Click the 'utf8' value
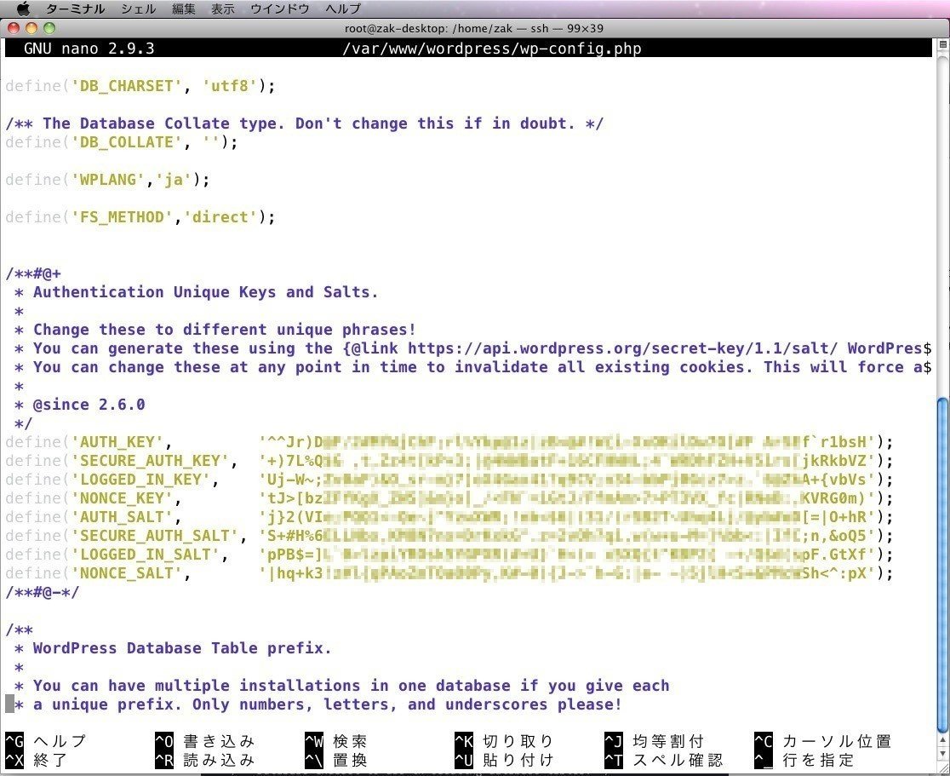Screen dimensions: 950x776 (x=230, y=86)
